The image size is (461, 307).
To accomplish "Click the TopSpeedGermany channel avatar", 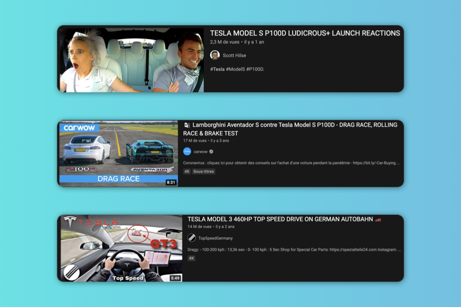I will (x=192, y=238).
